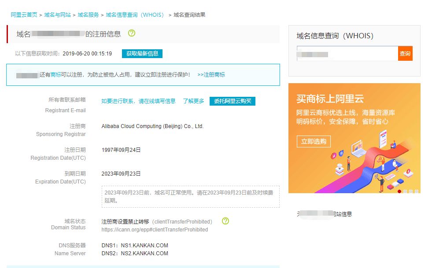Screen dimensions: 432x268
Task: Click 立即选购 on the trademark banner
Action: [314, 141]
